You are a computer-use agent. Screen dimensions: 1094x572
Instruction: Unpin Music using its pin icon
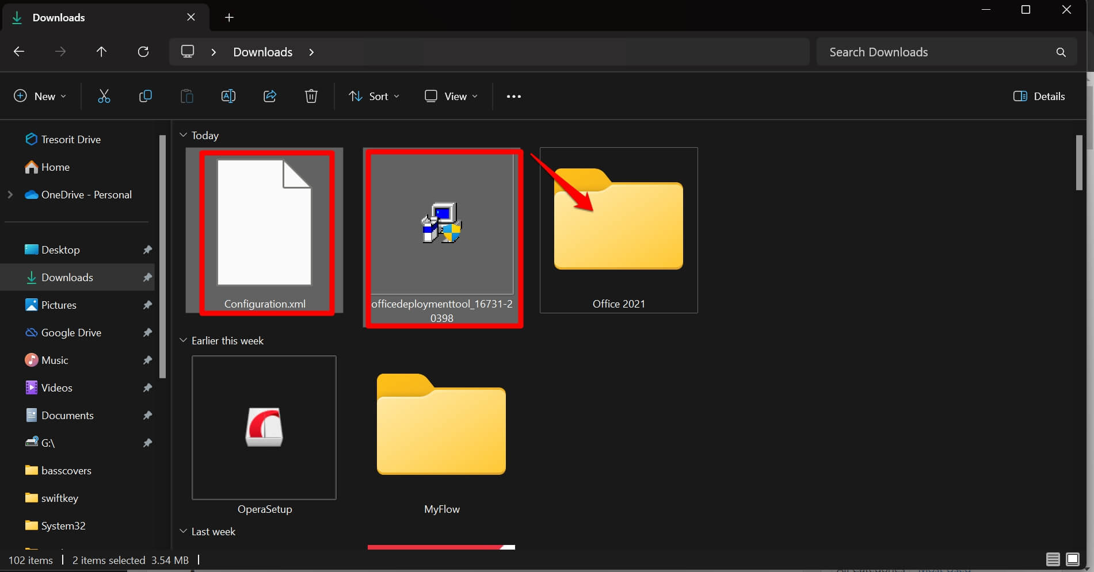147,360
